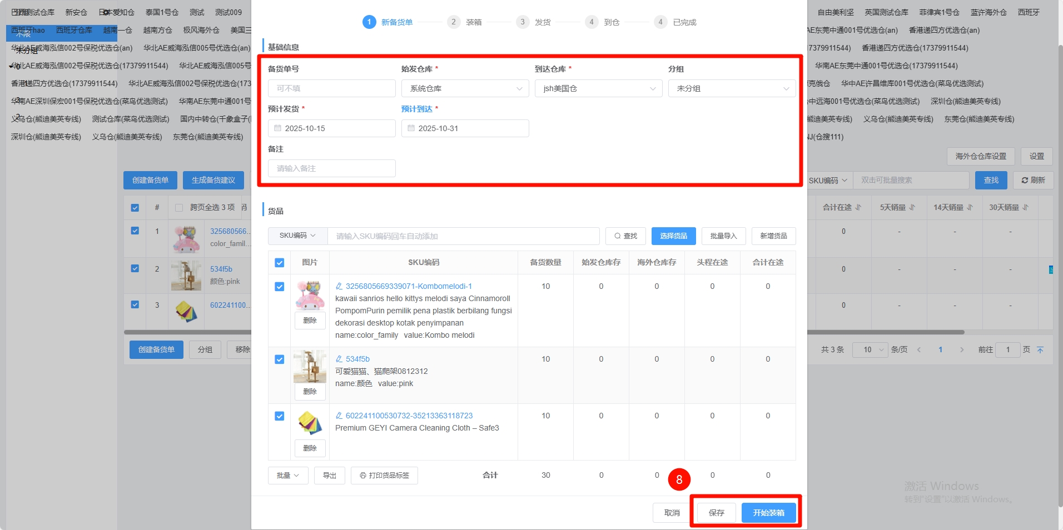
Task: Click the horizontal scrollbar under background table
Action: click(x=884, y=332)
